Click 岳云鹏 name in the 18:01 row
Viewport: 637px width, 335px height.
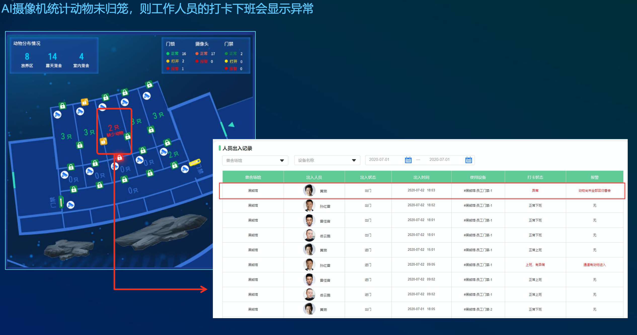pos(325,236)
